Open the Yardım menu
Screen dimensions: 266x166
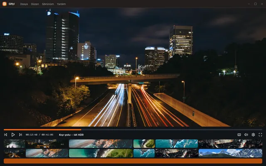[x=61, y=4]
